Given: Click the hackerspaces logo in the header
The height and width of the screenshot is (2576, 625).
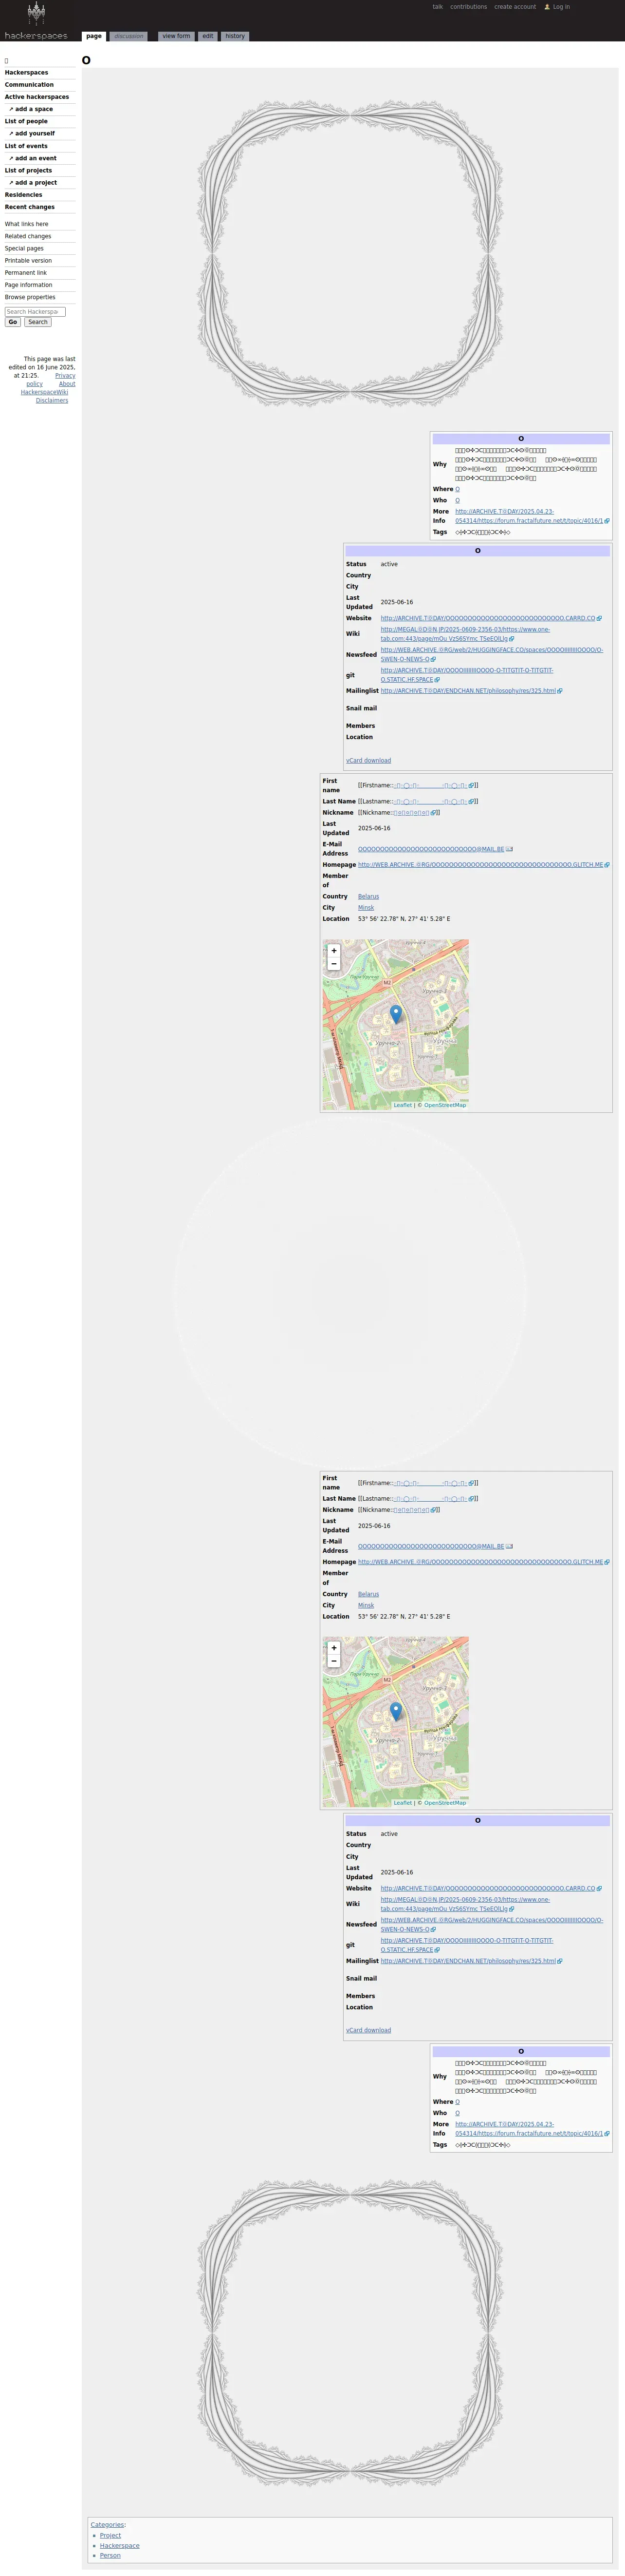Looking at the screenshot, I should [x=36, y=20].
